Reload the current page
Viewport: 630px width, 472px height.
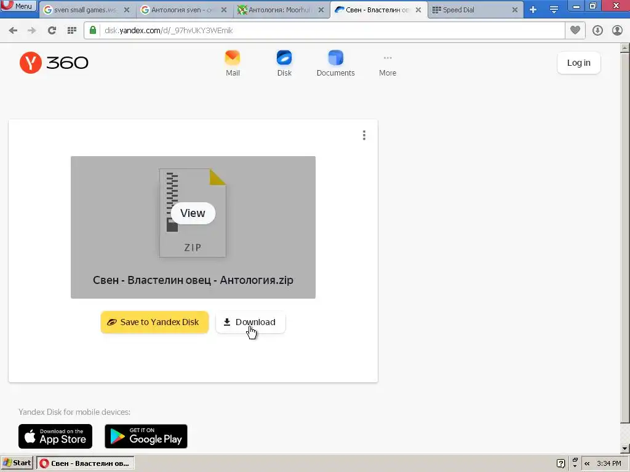52,31
